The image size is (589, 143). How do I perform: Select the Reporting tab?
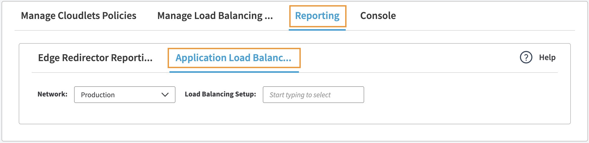coord(317,16)
